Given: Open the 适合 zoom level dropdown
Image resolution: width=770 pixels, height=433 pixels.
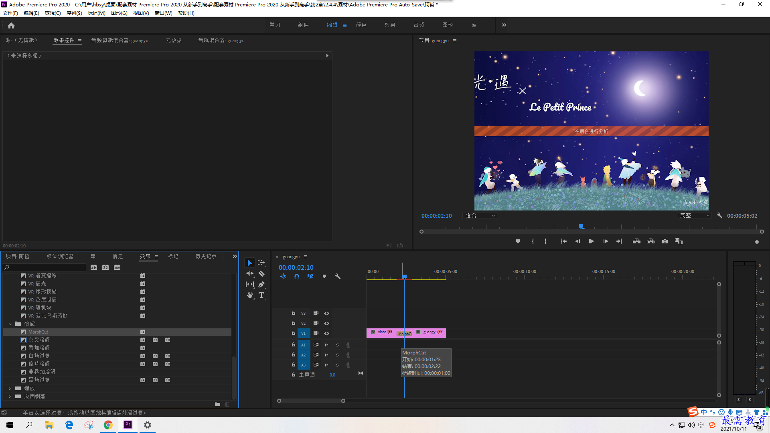Looking at the screenshot, I should pyautogui.click(x=480, y=215).
